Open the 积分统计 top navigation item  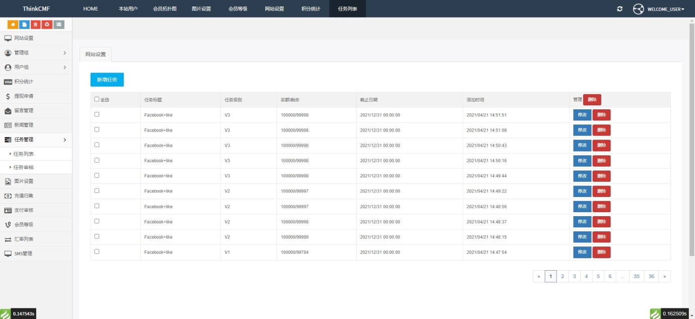(x=310, y=9)
